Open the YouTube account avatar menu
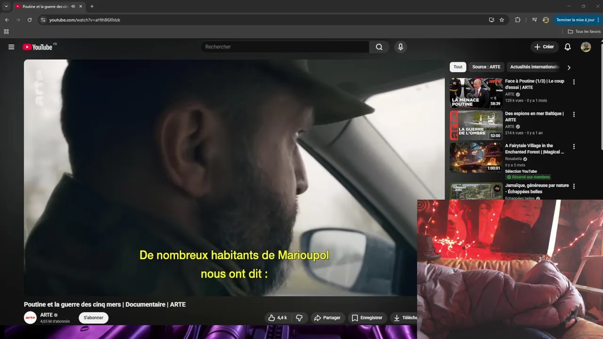 pos(586,47)
